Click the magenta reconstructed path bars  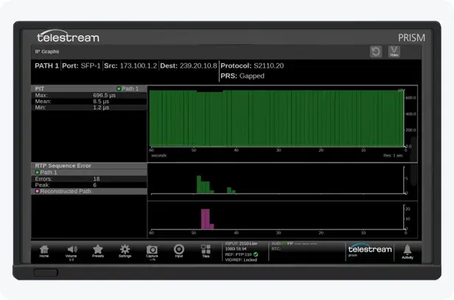(x=207, y=219)
